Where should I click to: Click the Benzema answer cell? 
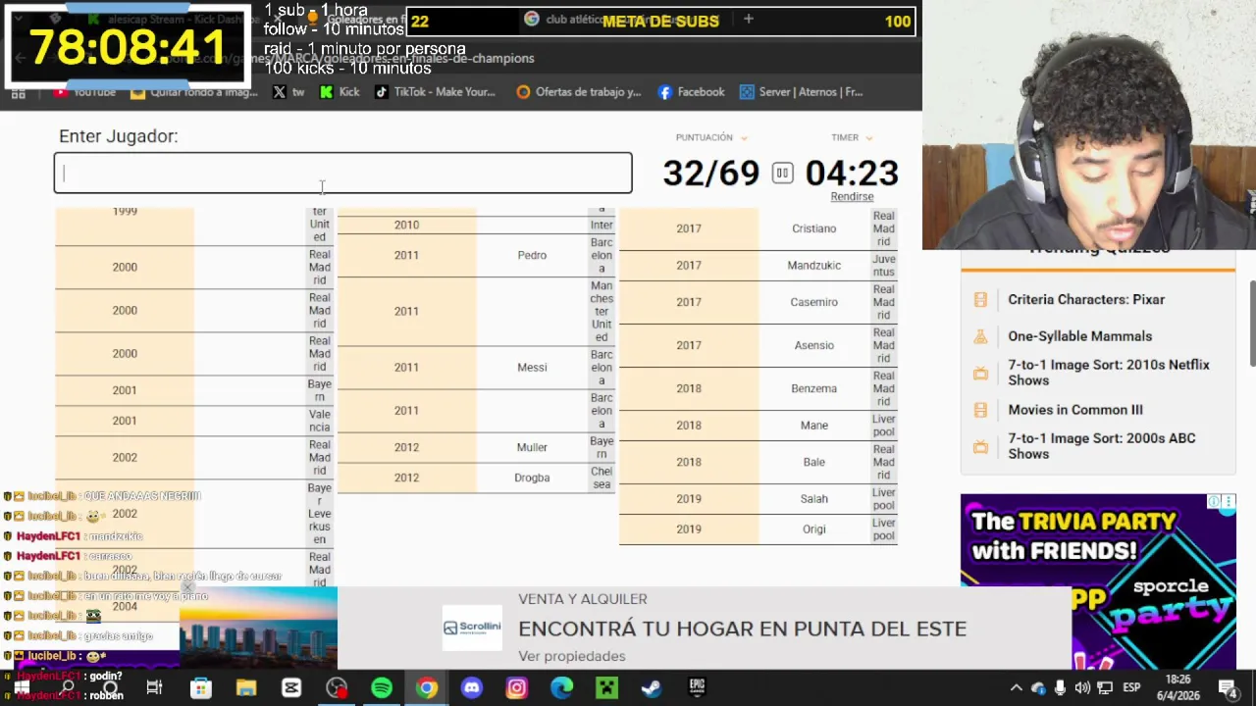click(x=814, y=388)
